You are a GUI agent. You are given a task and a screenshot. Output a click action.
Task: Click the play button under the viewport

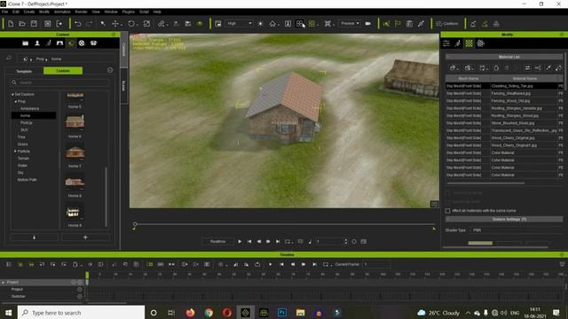(240, 241)
